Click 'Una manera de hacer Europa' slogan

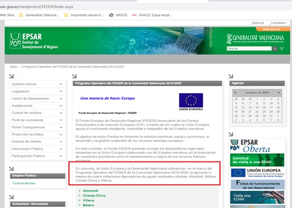click(x=108, y=98)
